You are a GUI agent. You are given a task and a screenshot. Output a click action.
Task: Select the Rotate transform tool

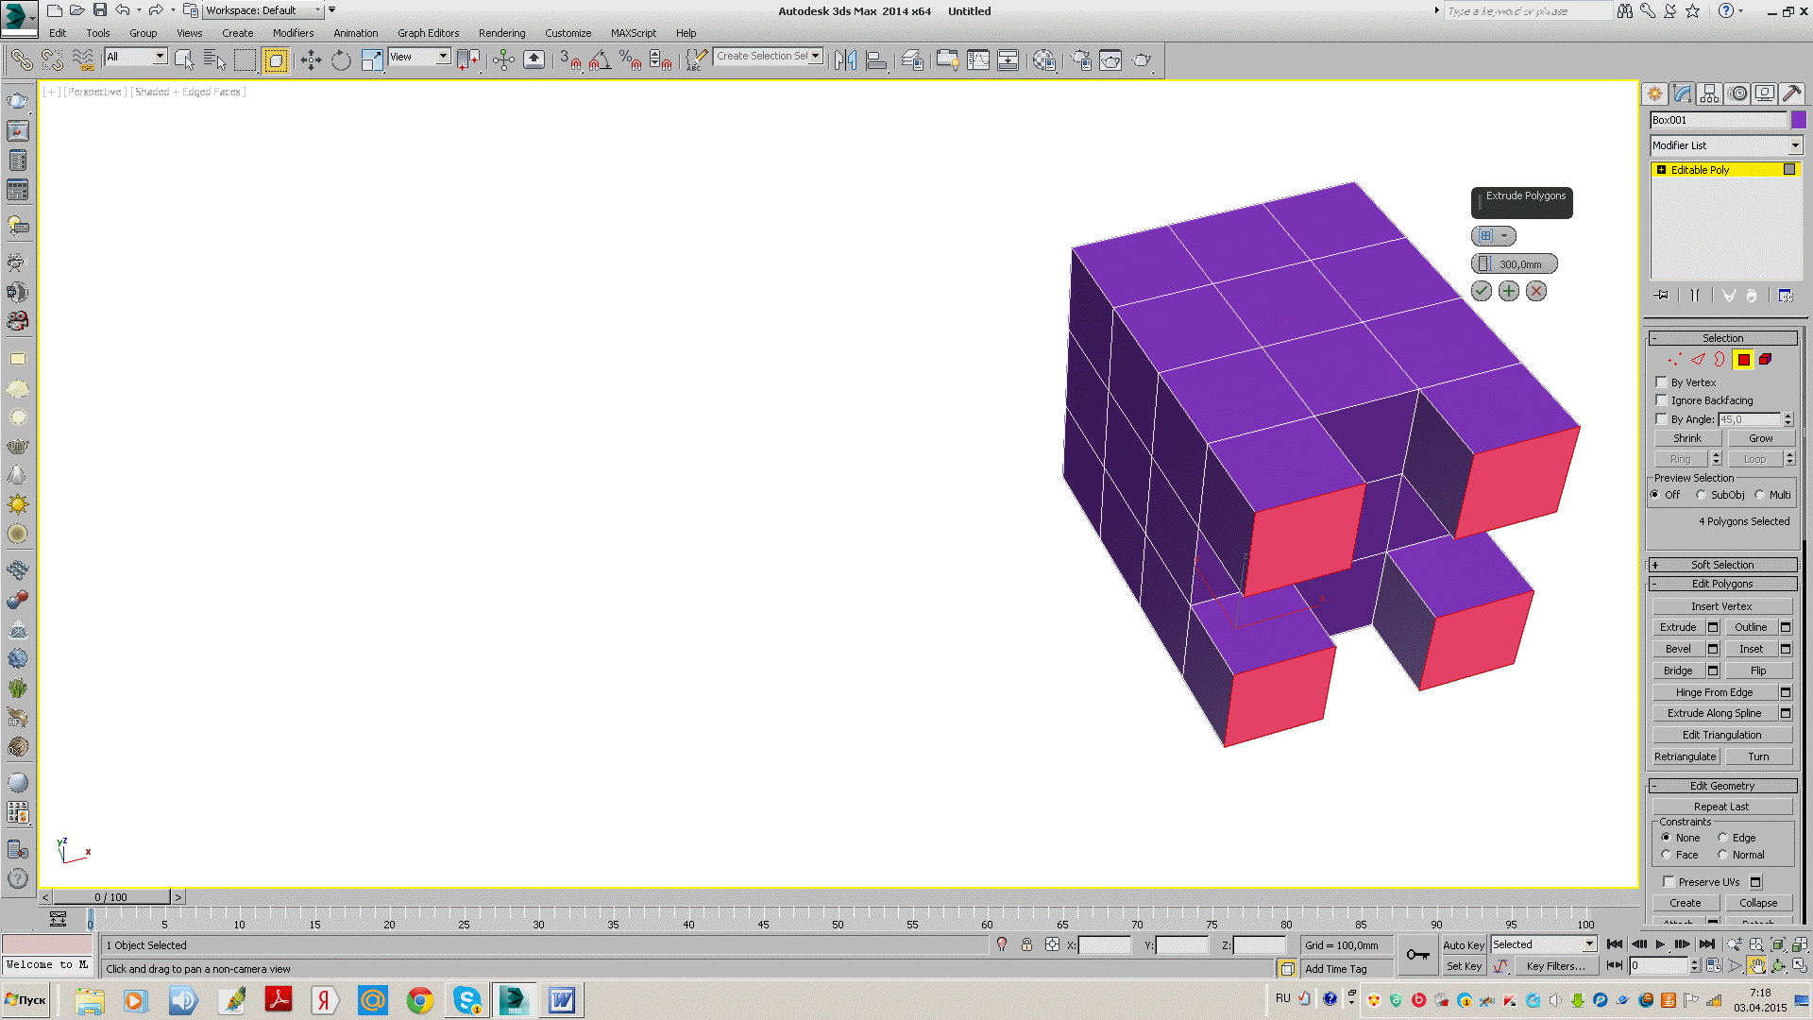point(341,60)
